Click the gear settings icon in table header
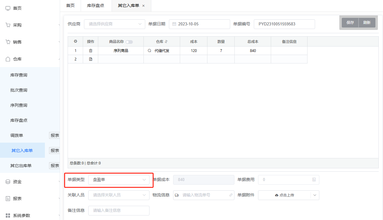This screenshot has width=383, height=220. click(76, 41)
